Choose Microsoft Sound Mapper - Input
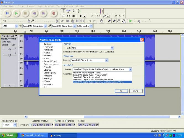 [x=102, y=73]
